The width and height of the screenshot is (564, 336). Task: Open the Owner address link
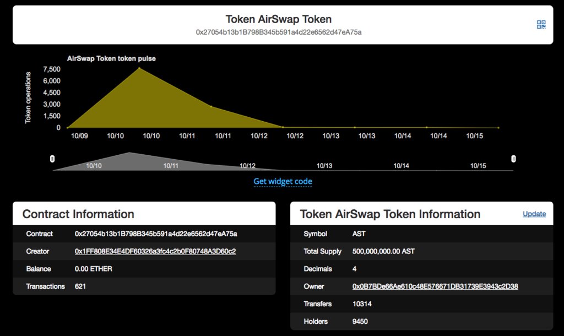click(435, 286)
